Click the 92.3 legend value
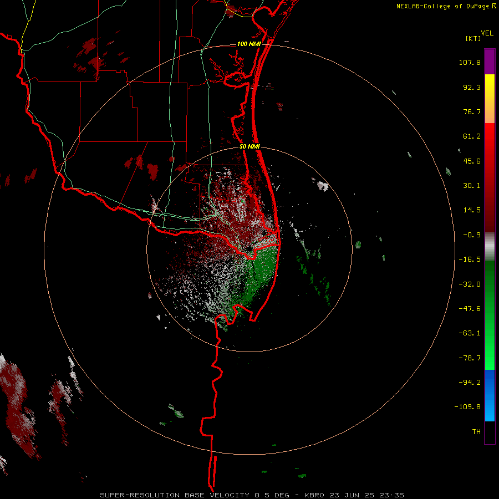The height and width of the screenshot is (499, 499). 472,87
